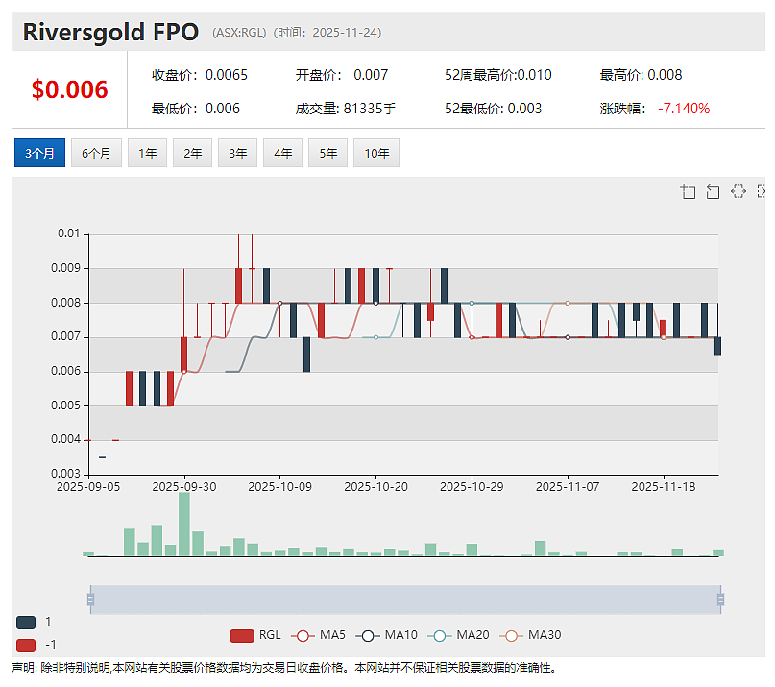
Task: Click the zoom reset back icon
Action: coord(713,191)
